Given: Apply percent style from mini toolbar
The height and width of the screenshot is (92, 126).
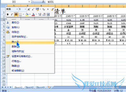Looking at the screenshot, I should tap(44, 9).
